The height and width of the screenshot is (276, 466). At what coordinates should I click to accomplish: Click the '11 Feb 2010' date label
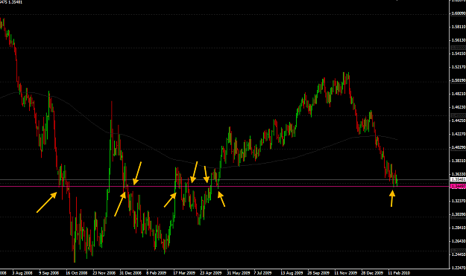click(x=399, y=273)
